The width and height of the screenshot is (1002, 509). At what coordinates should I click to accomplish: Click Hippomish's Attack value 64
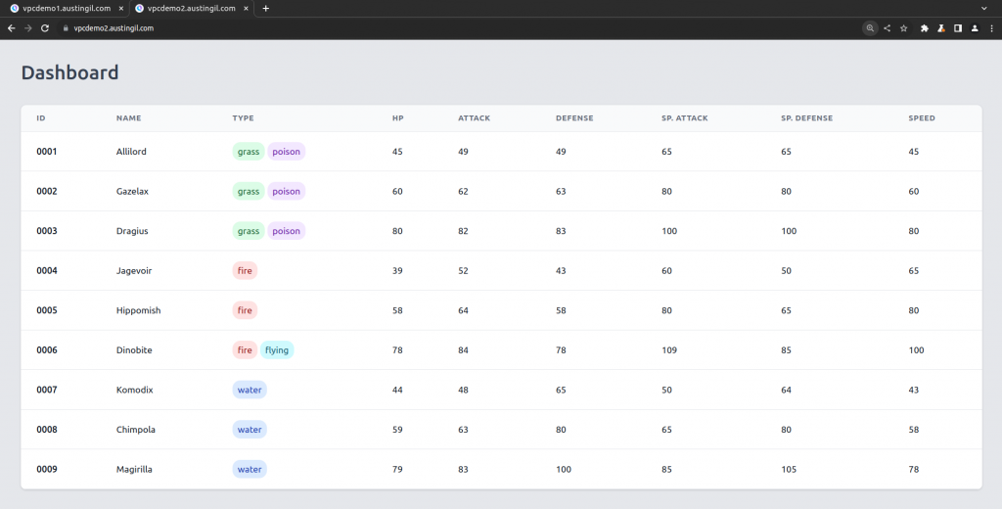pos(463,310)
